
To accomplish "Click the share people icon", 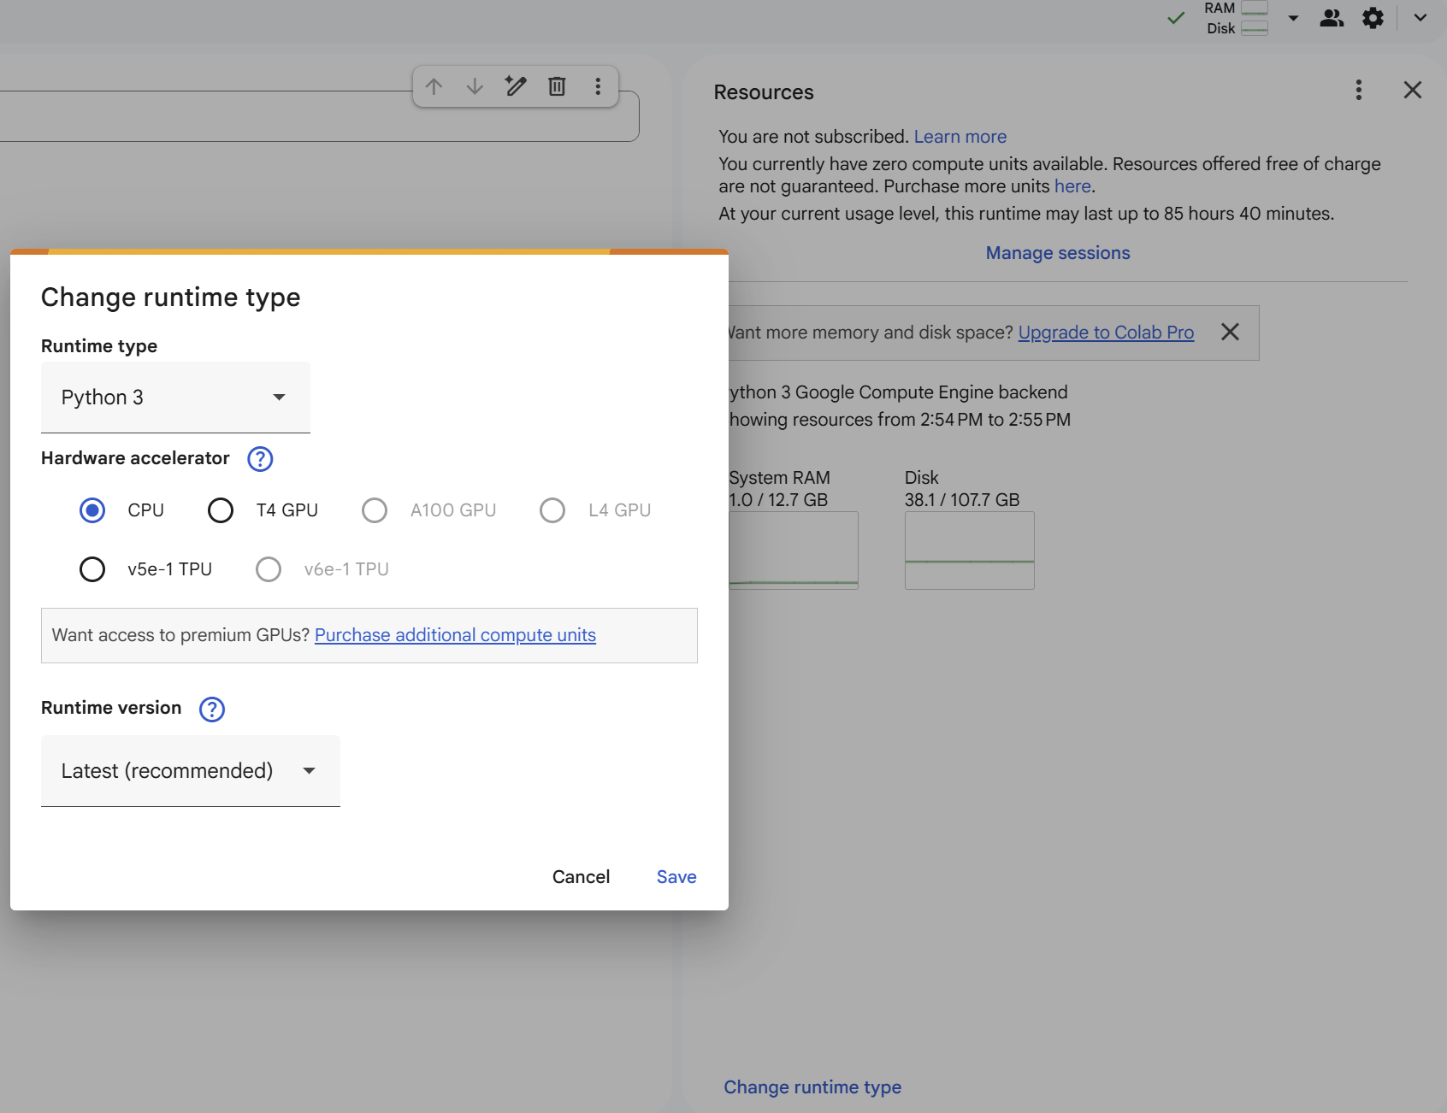I will (x=1331, y=18).
